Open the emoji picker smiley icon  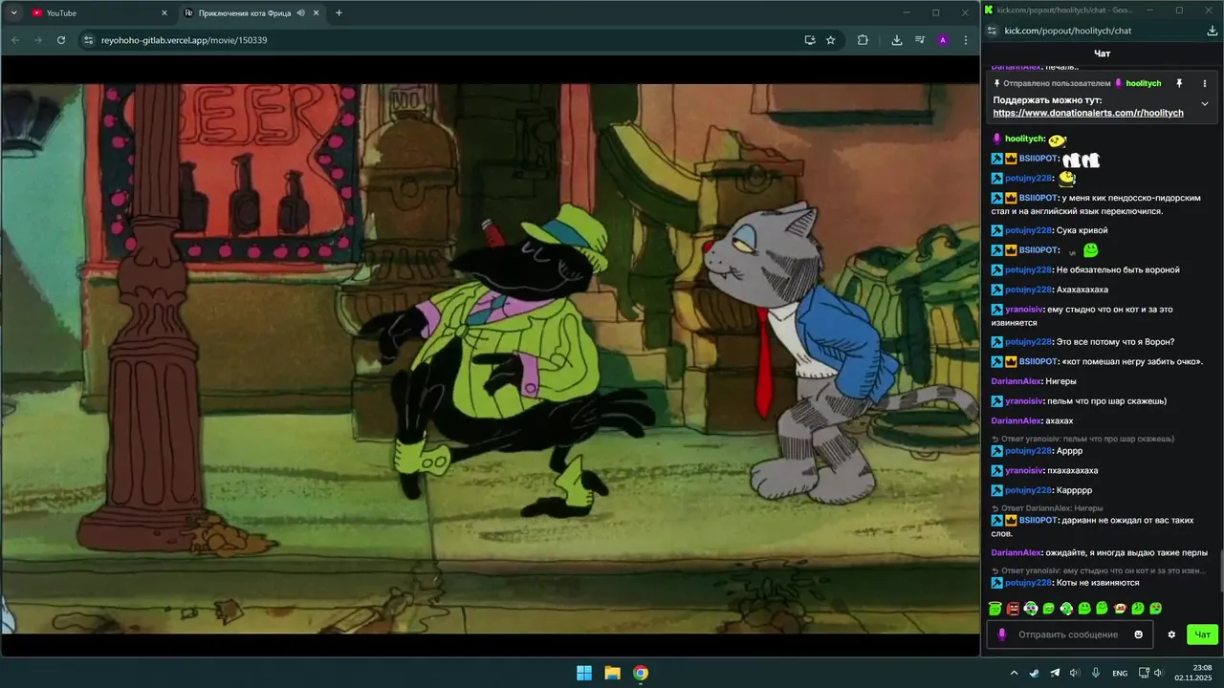pos(1138,634)
